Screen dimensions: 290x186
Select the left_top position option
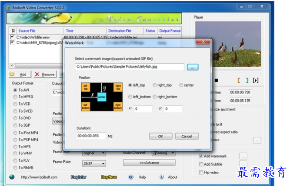[x=137, y=85]
